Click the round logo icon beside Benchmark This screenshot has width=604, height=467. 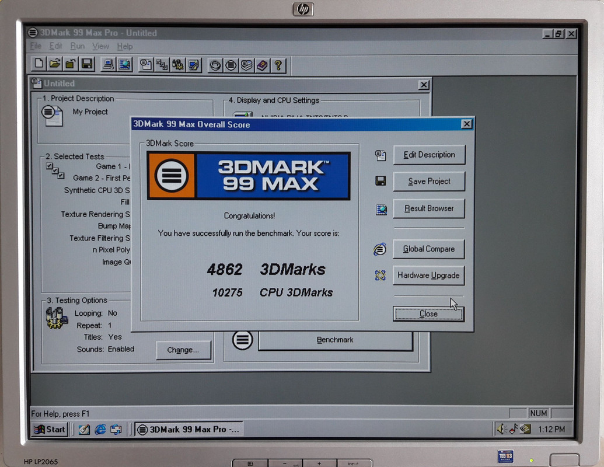(x=242, y=340)
